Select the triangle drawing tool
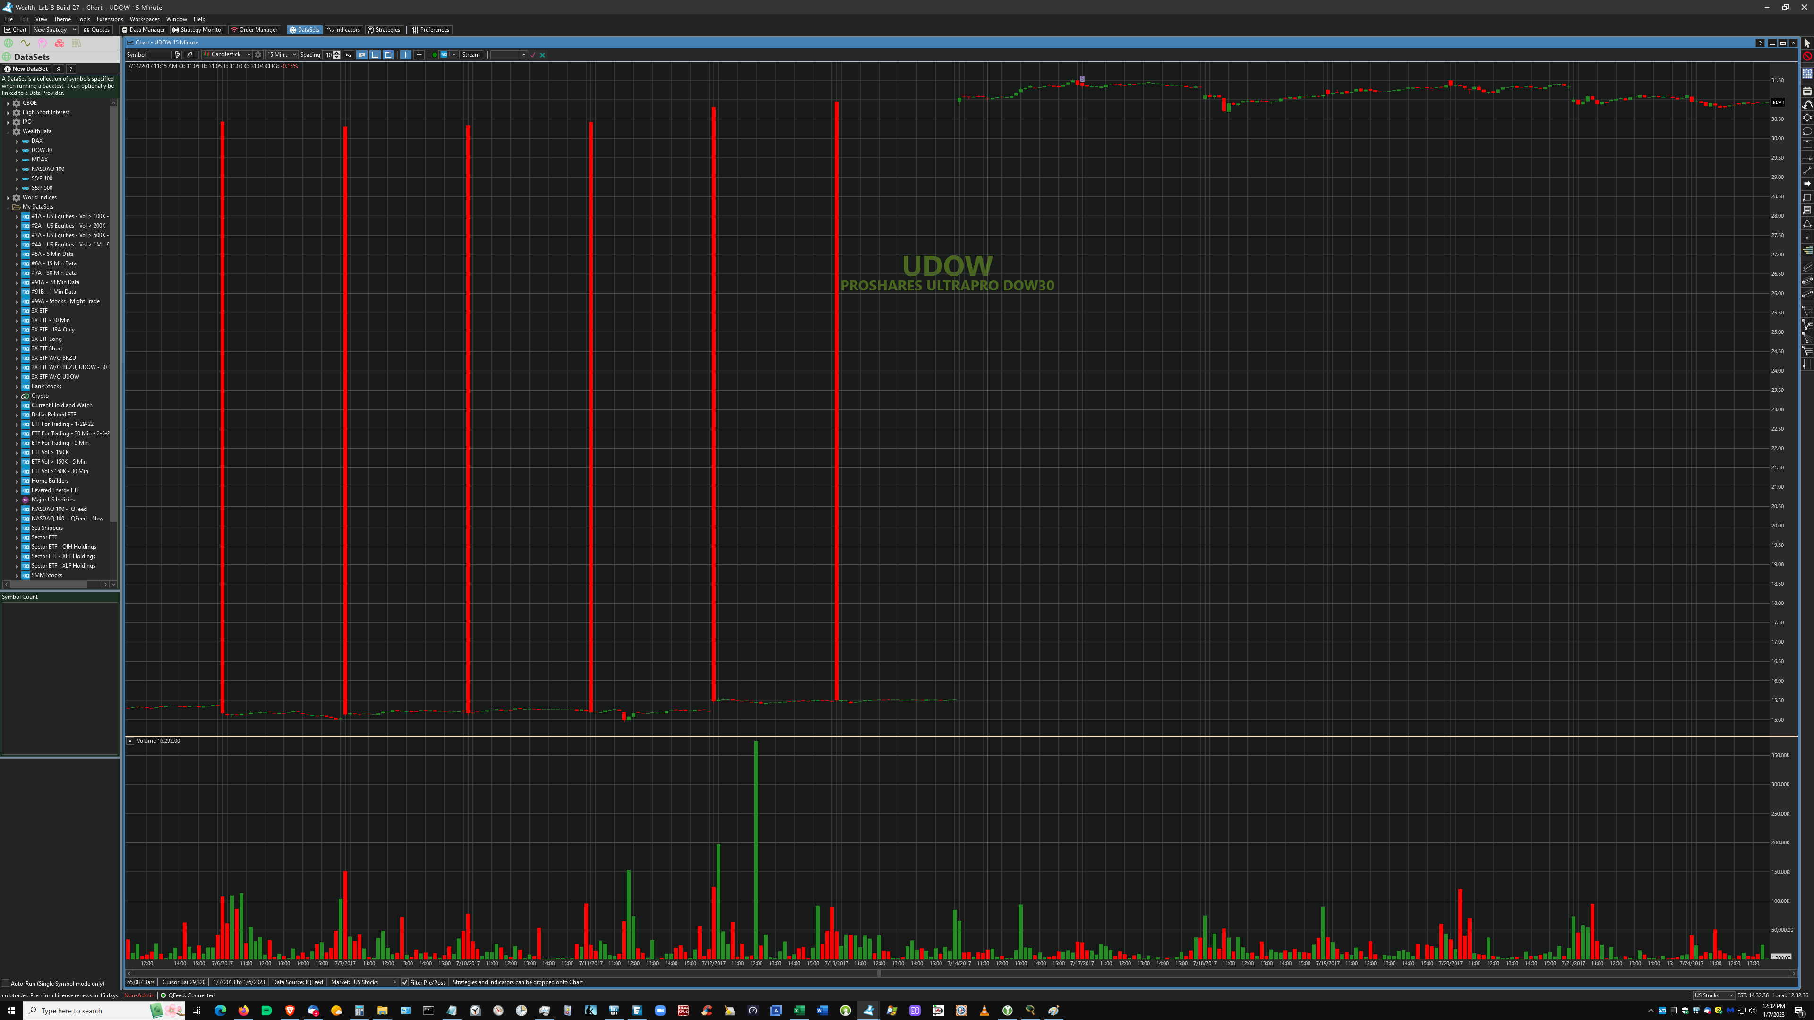The height and width of the screenshot is (1020, 1814). click(x=1807, y=222)
